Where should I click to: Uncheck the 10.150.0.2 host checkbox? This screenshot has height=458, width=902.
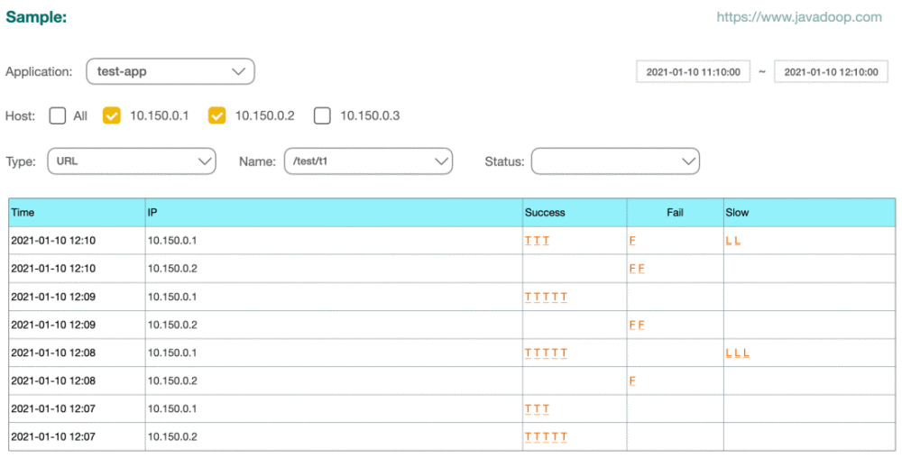point(216,116)
